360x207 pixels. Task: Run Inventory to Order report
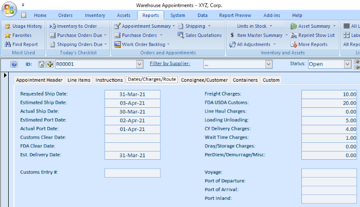[74, 26]
